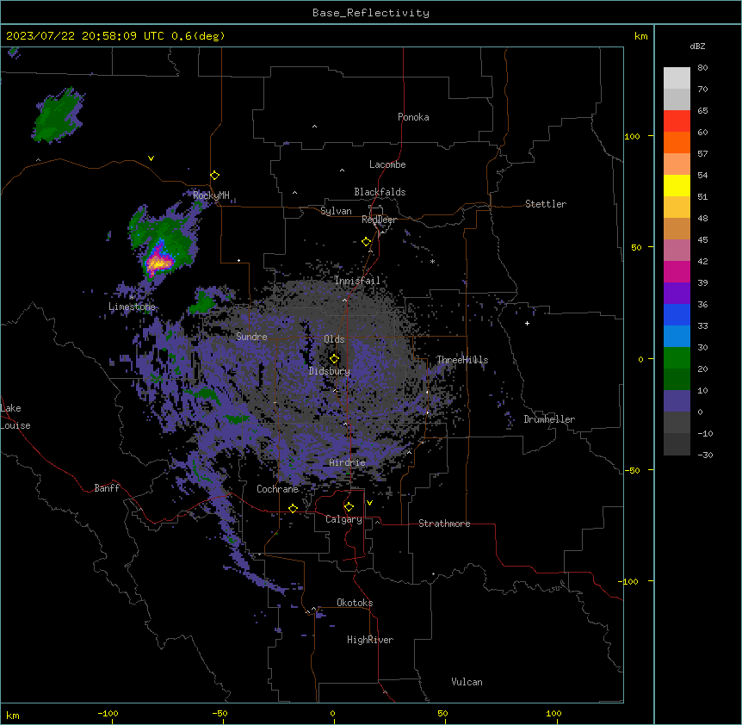Click the Sylvan label
The width and height of the screenshot is (742, 725).
click(336, 211)
